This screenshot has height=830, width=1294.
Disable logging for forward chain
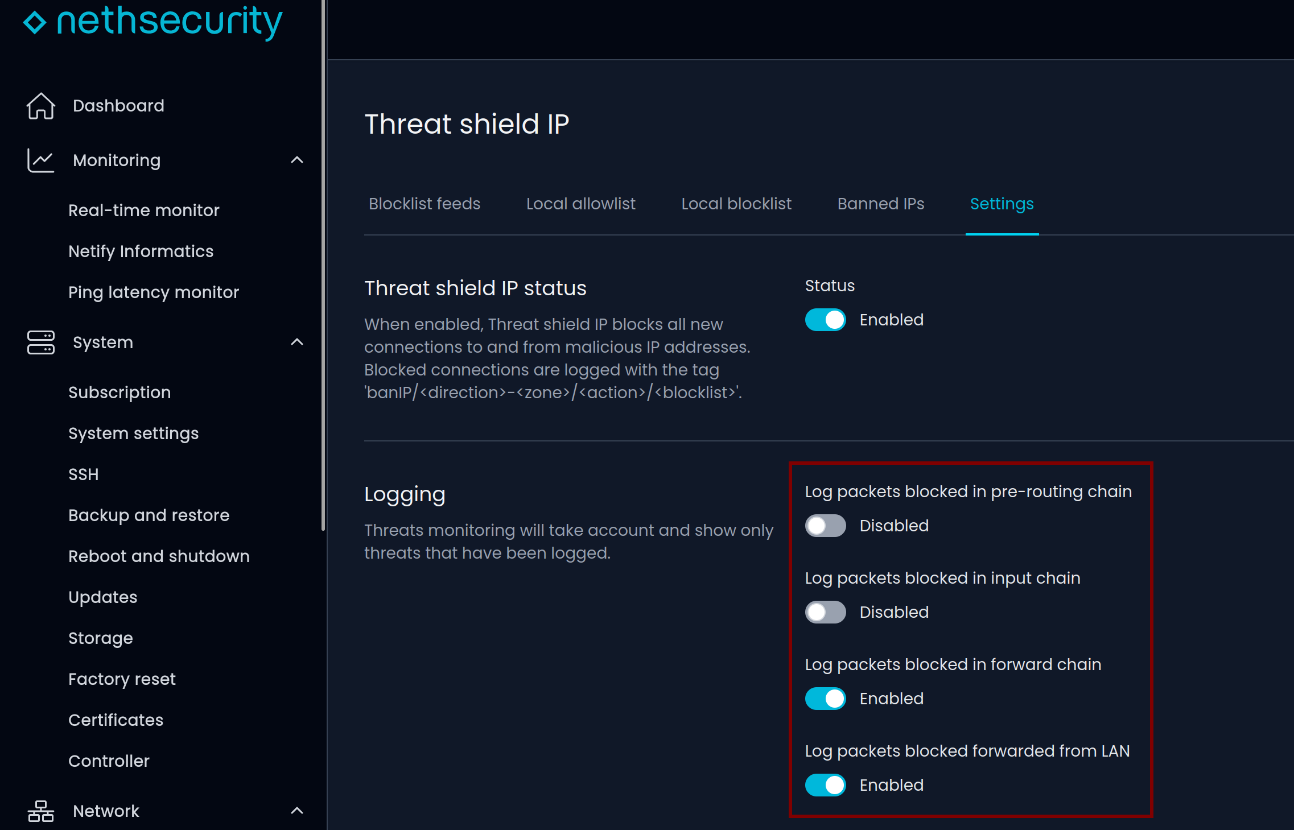(825, 699)
